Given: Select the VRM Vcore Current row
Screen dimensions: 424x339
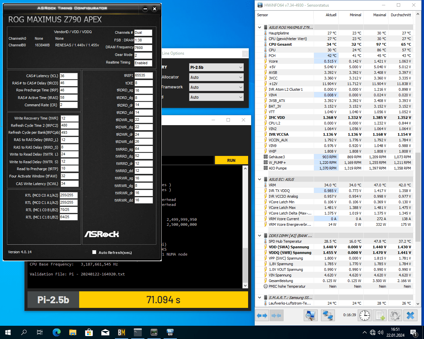Looking at the screenshot, I should (x=335, y=219).
